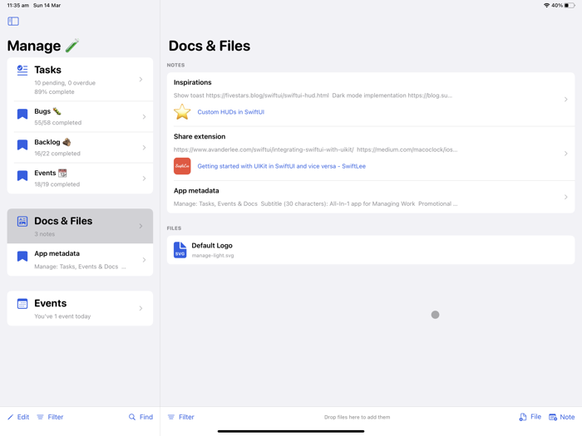
Task: Click the Share extension URL preview text
Action: (315, 149)
